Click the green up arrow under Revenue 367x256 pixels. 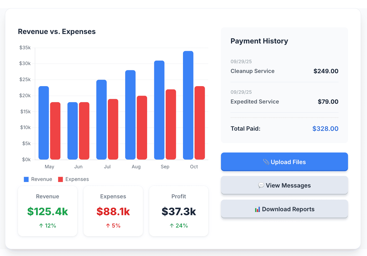41,225
